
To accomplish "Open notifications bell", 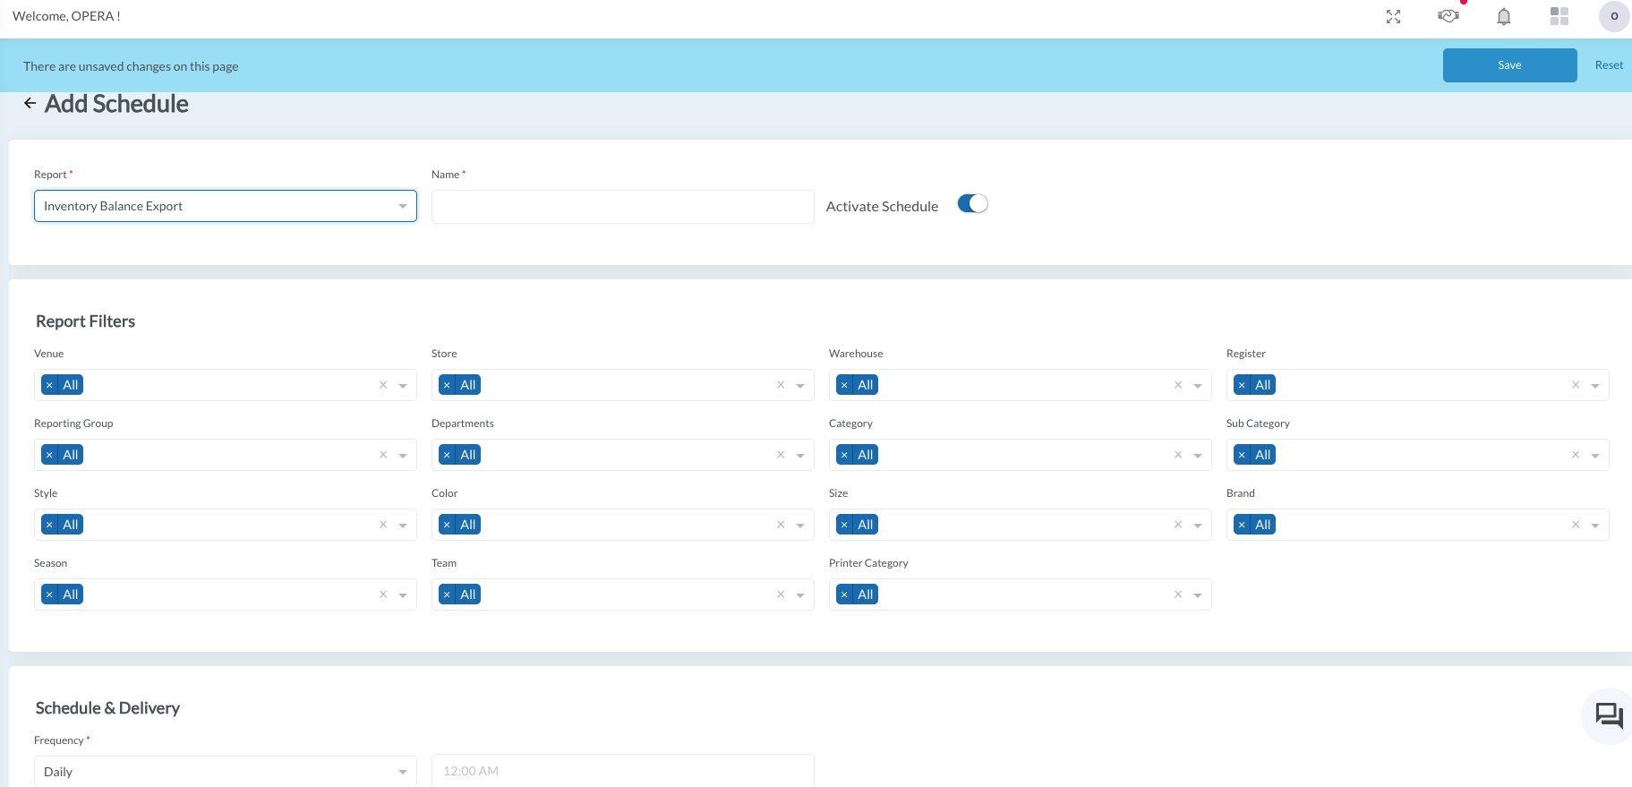I will click(x=1504, y=17).
